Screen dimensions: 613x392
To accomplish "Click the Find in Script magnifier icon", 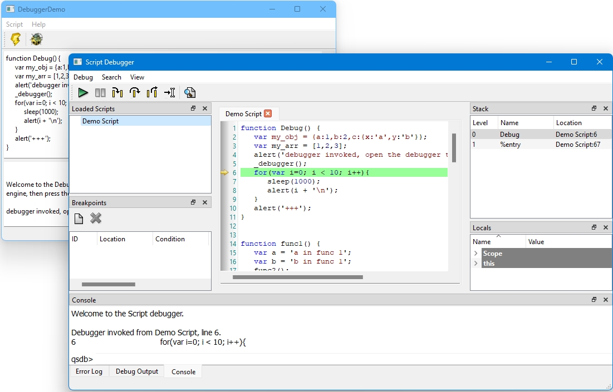I will [190, 92].
